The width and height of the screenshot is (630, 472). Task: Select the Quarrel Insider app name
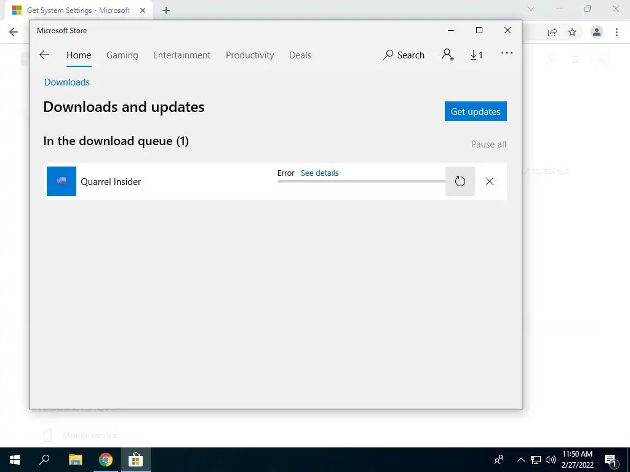pyautogui.click(x=111, y=181)
